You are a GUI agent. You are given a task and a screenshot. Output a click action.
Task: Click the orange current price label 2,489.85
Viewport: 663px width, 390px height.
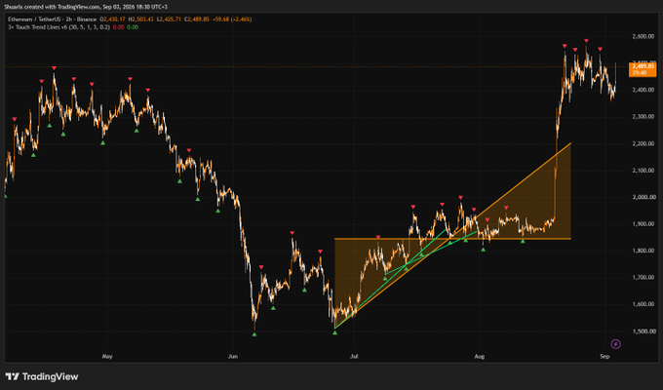coord(643,69)
